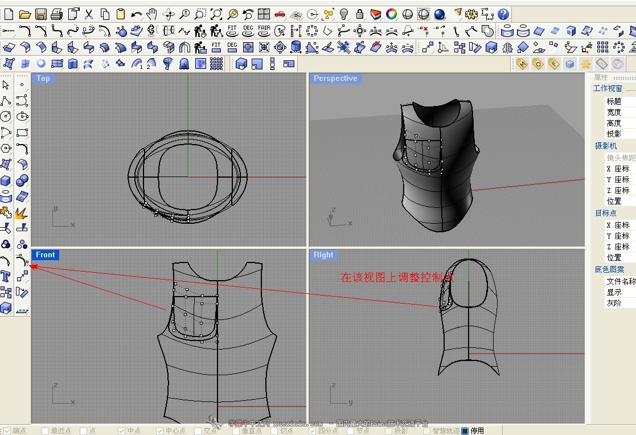The image size is (636, 435).
Task: Open help with the question mark icon
Action: click(503, 15)
